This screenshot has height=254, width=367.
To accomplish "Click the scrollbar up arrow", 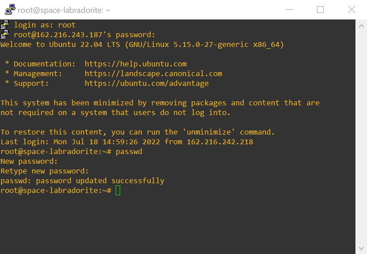I will 361,26.
